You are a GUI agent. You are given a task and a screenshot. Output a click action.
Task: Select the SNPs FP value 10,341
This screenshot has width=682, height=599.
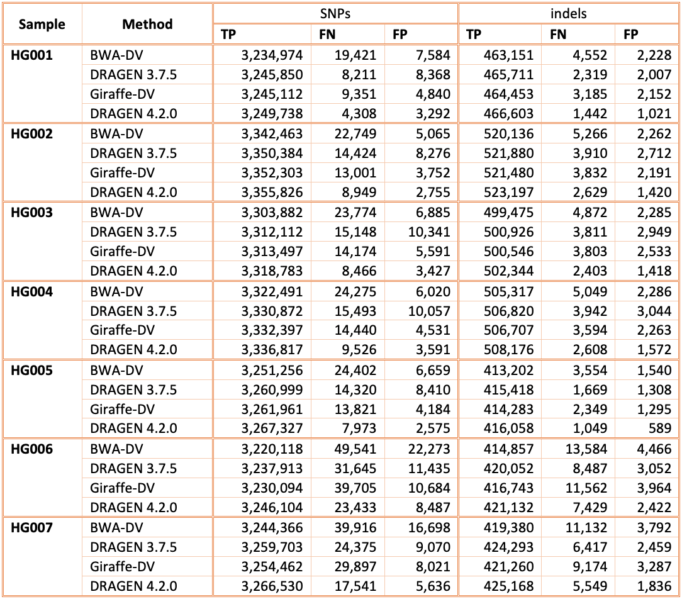pos(428,232)
